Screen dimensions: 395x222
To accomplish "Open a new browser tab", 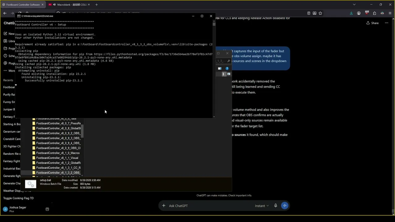I will (97, 5).
